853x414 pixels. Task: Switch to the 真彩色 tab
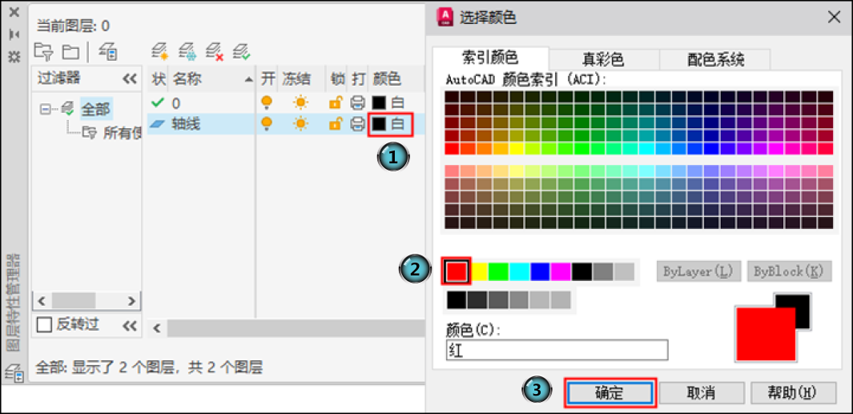602,59
